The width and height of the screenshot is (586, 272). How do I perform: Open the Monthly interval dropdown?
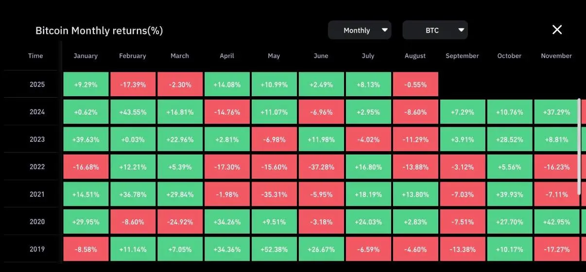360,30
